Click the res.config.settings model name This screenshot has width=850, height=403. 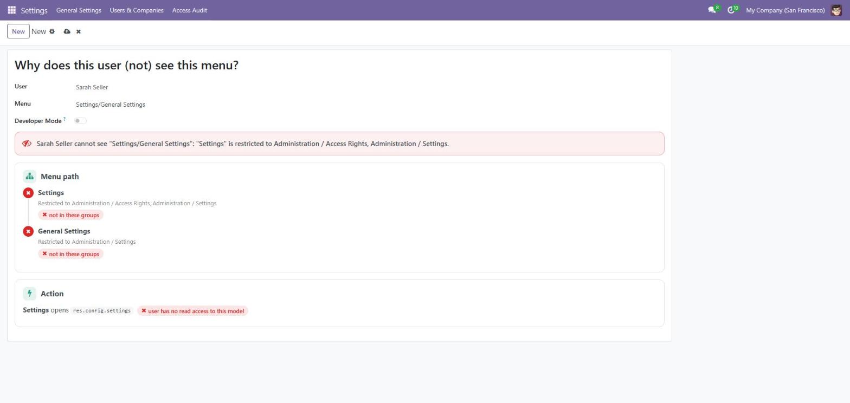102,311
